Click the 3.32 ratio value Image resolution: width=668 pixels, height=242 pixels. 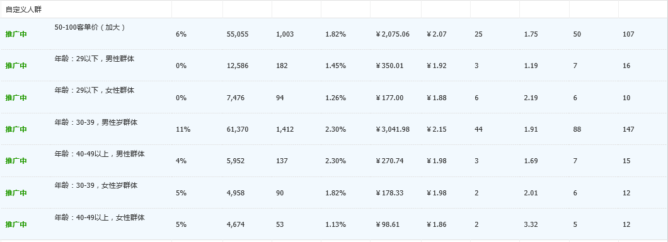531,224
